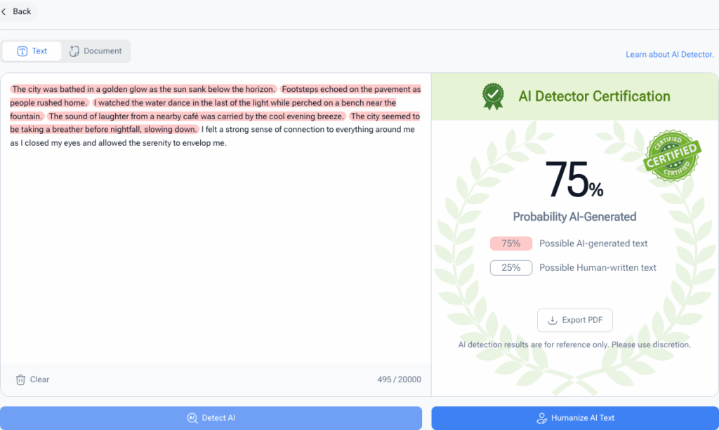The width and height of the screenshot is (719, 430).
Task: Run Detect AI on the text
Action: (211, 417)
